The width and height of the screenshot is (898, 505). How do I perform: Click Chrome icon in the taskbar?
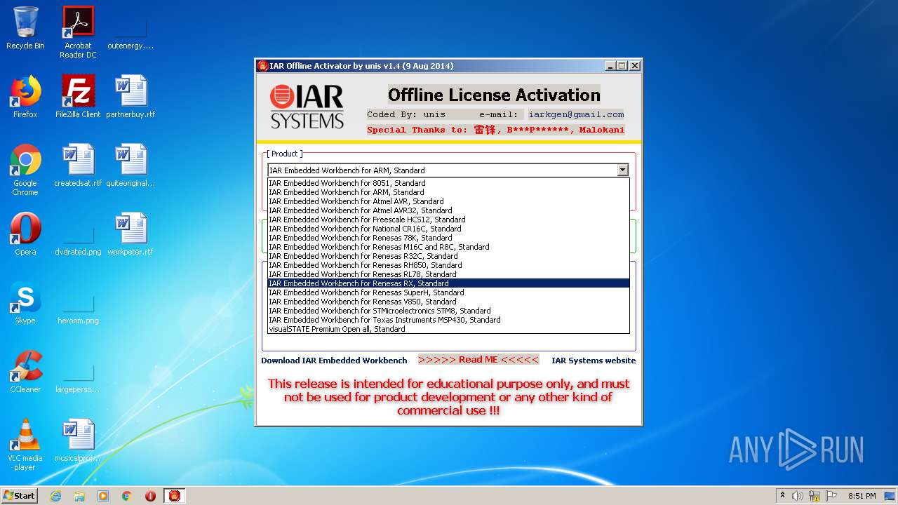127,496
